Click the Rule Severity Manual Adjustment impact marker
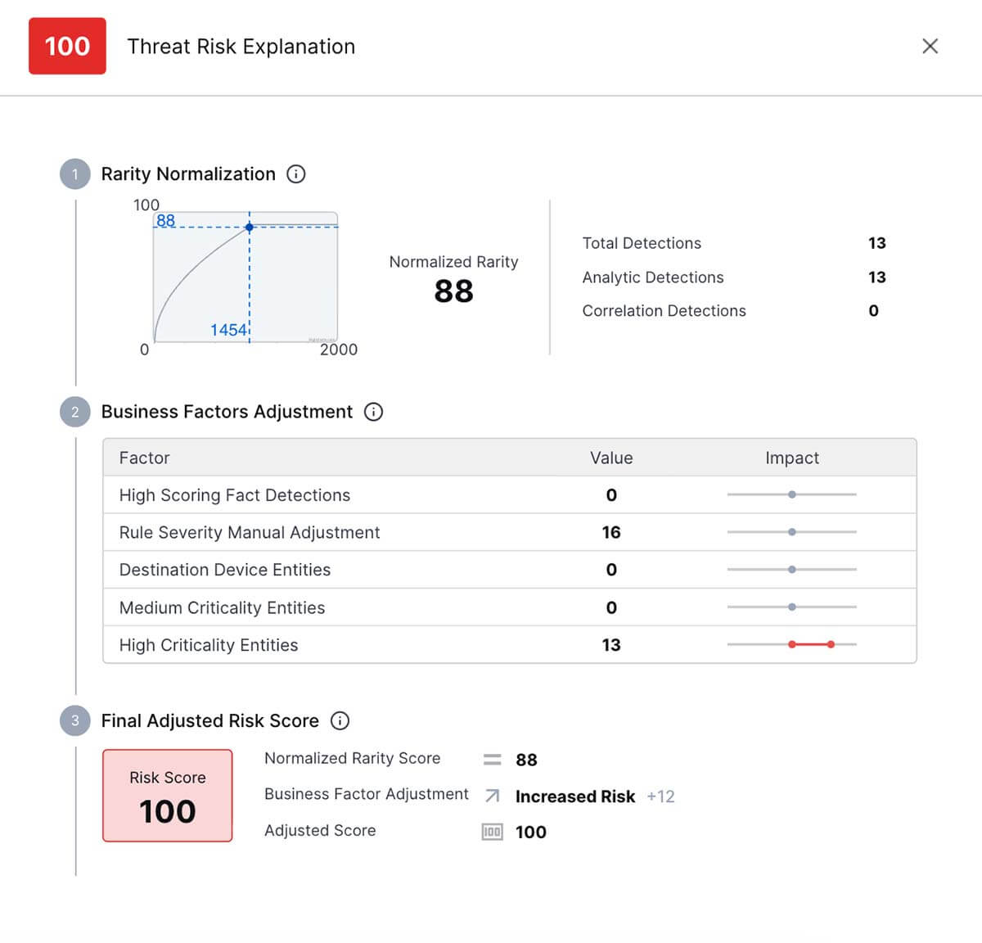 pos(791,531)
